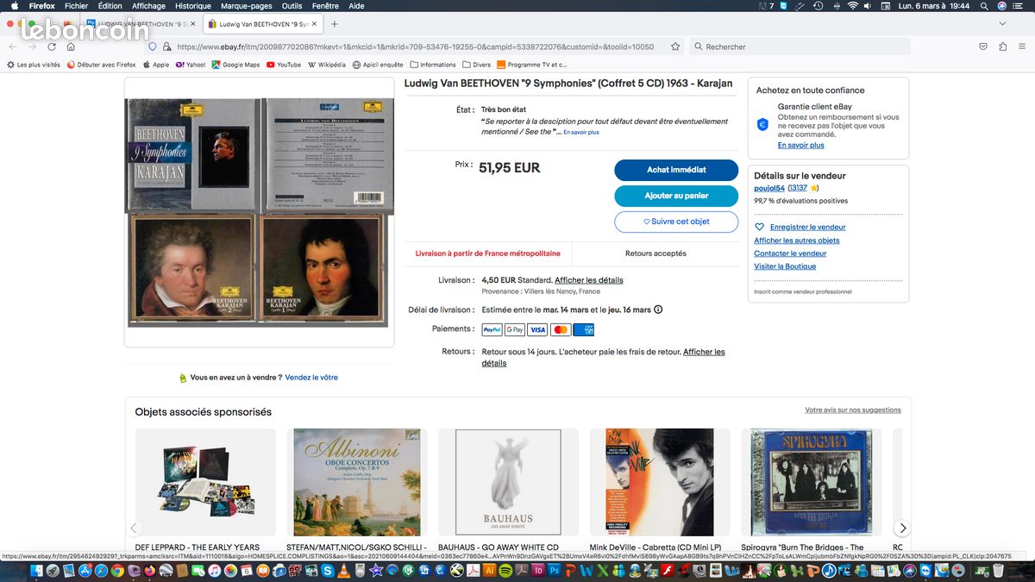Show next sponsored items with right arrow

[x=902, y=529]
